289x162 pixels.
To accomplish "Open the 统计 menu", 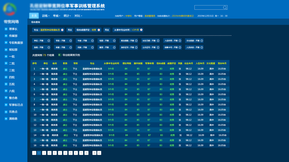I will (67, 16).
